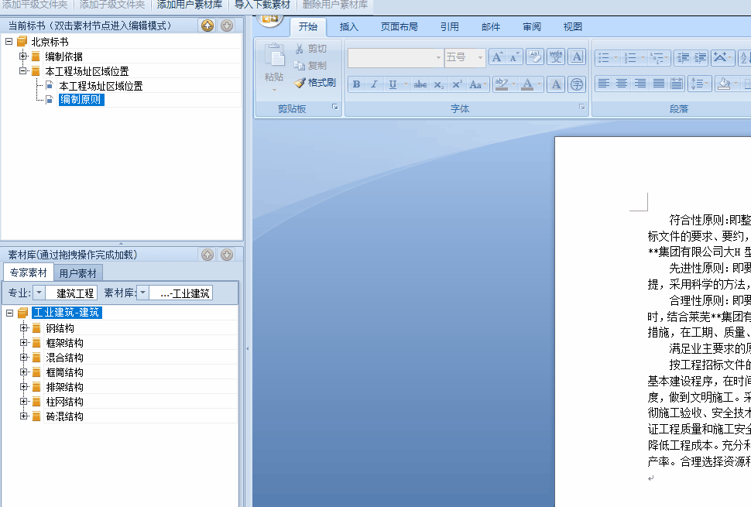Switch to the 用户素材 tab
751x507 pixels.
tap(78, 272)
